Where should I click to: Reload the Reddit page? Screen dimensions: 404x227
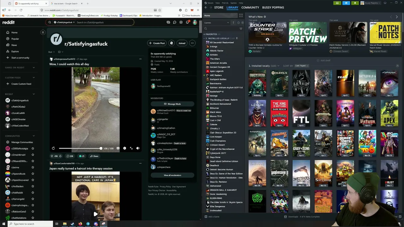pos(21,10)
